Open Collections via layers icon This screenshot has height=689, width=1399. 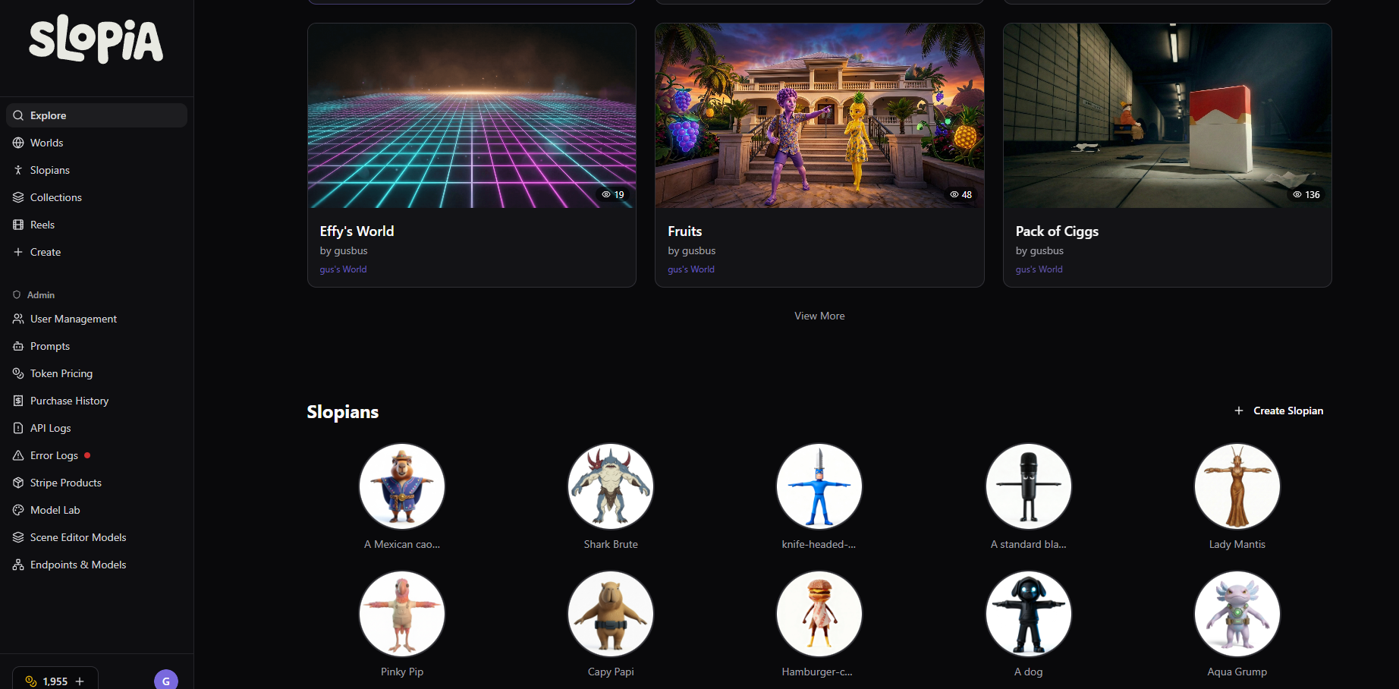coord(18,197)
